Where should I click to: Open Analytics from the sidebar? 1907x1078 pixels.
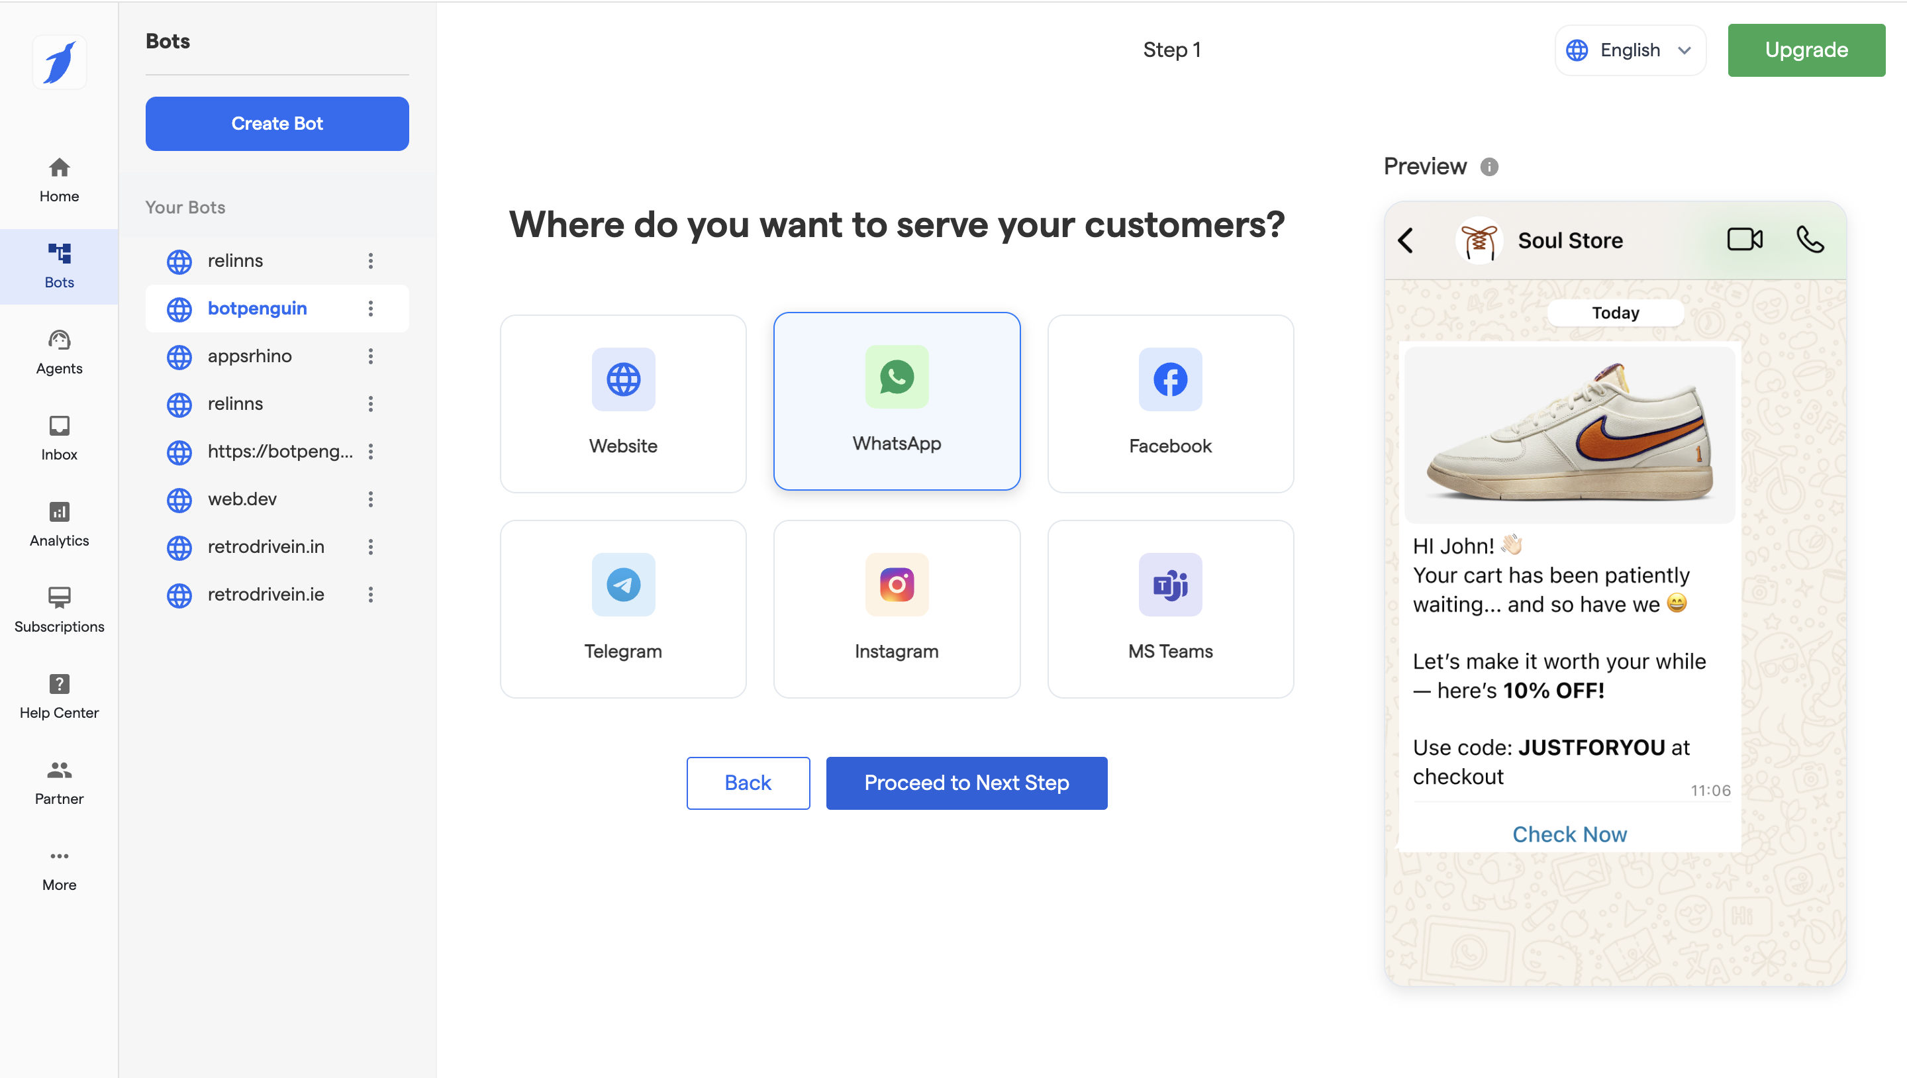(x=59, y=524)
